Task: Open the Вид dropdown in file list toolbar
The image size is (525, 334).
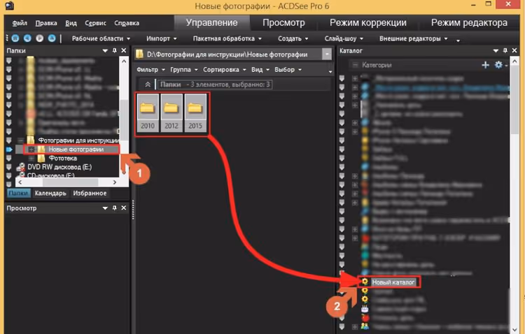Action: tap(260, 70)
